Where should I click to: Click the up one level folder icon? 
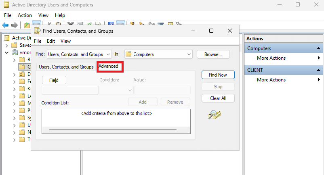point(27,25)
